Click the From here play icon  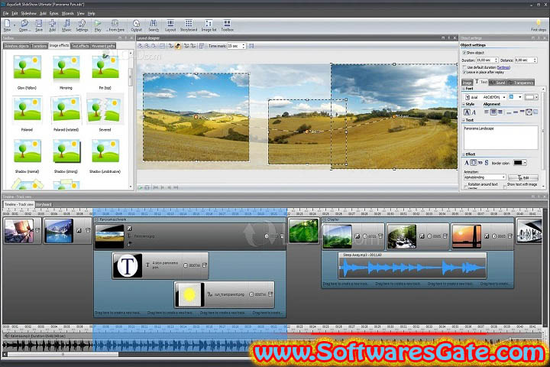[115, 26]
